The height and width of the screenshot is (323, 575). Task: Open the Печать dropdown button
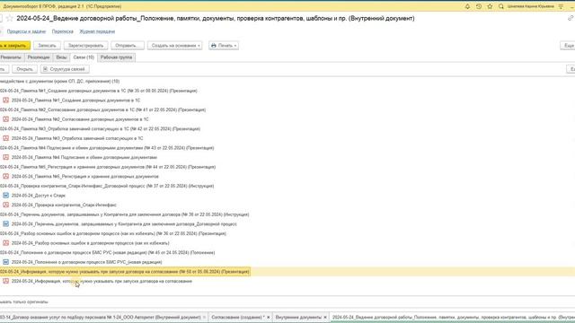(x=224, y=46)
